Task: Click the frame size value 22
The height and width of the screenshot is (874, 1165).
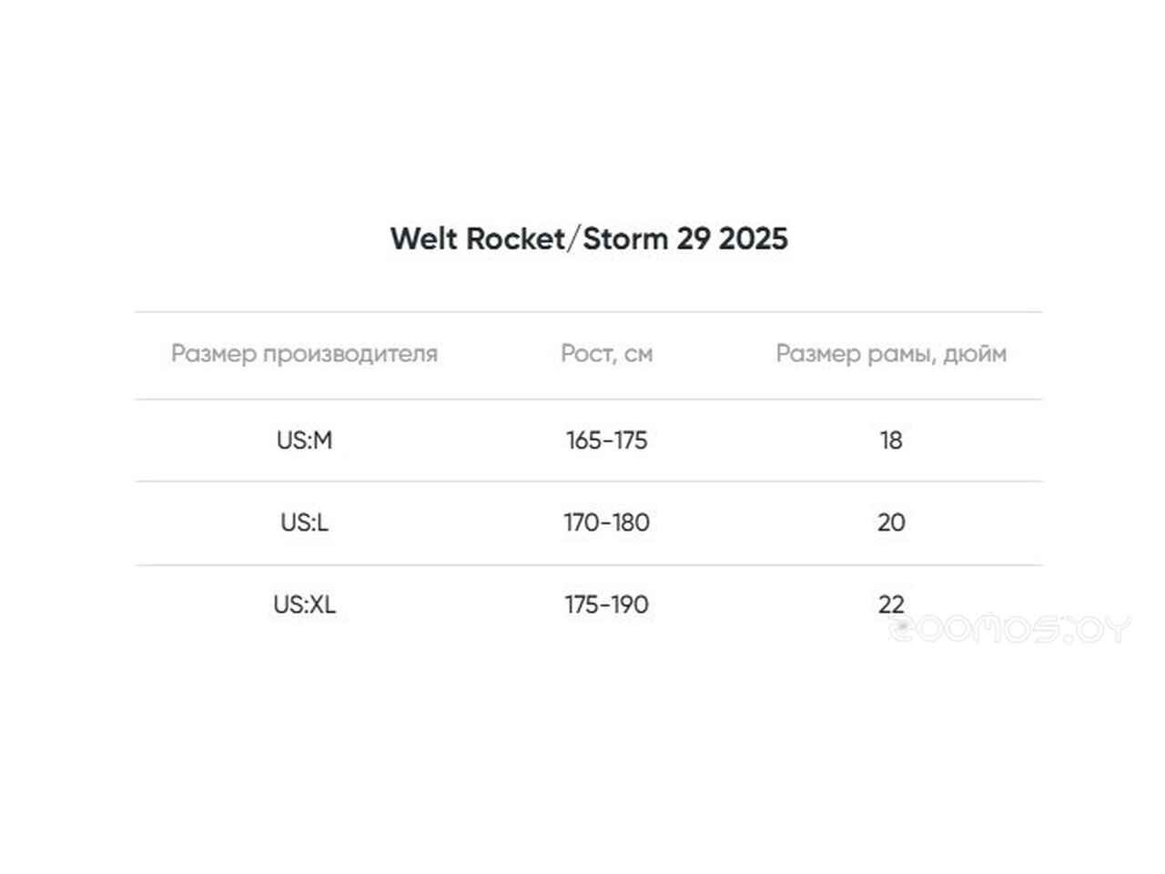Action: click(x=890, y=604)
